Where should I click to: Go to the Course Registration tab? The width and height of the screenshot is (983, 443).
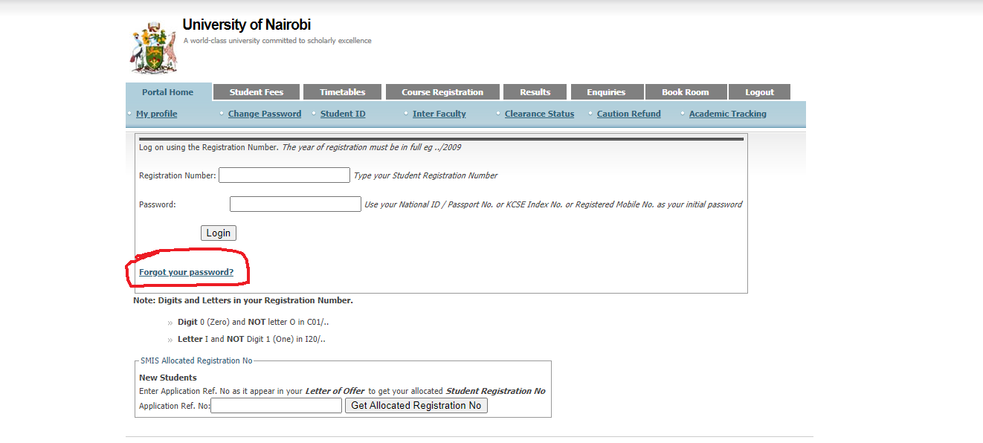tap(442, 92)
